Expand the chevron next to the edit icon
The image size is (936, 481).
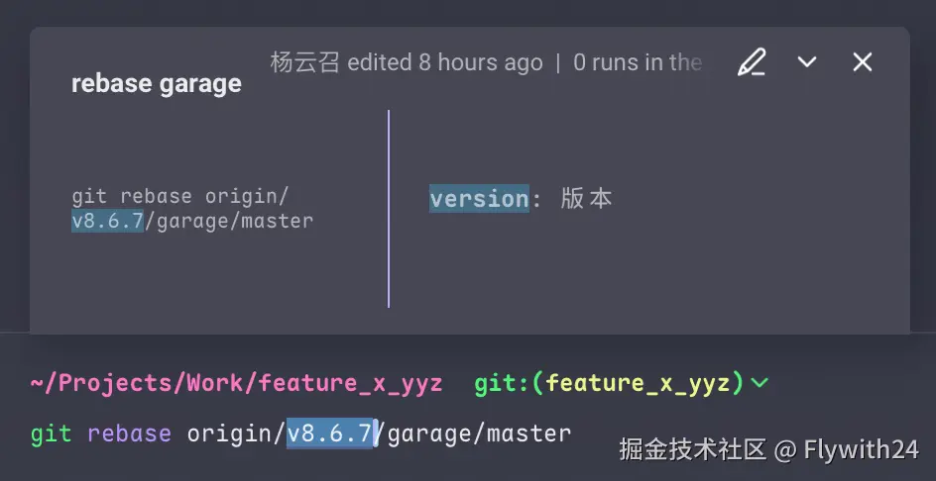point(807,62)
